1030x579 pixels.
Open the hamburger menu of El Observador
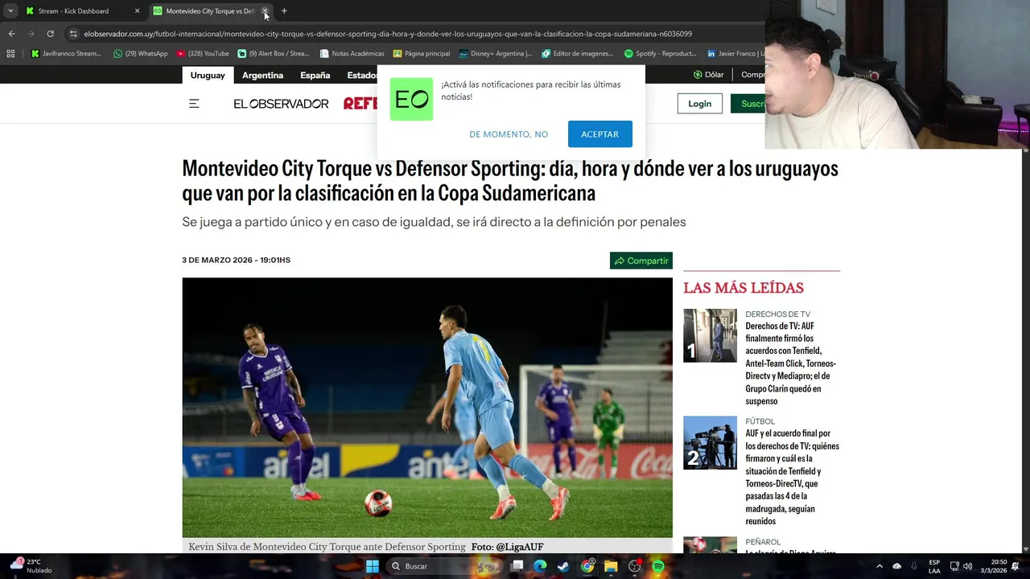click(194, 104)
